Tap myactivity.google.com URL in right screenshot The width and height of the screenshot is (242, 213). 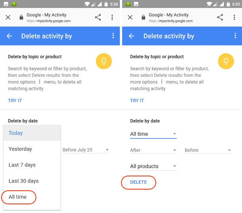(x=171, y=21)
